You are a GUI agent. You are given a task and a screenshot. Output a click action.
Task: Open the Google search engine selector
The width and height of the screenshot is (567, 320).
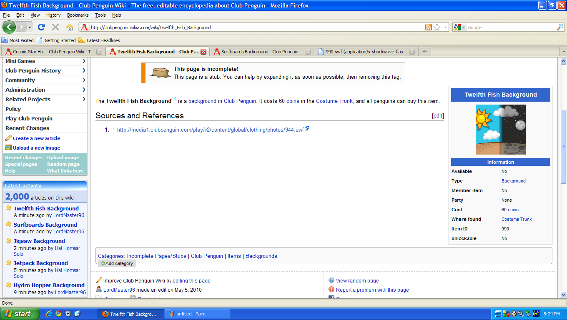(459, 27)
